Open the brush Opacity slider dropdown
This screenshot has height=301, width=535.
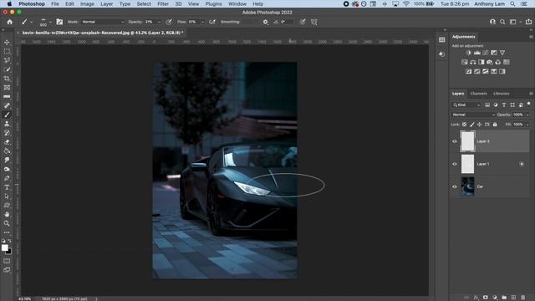[x=159, y=22]
